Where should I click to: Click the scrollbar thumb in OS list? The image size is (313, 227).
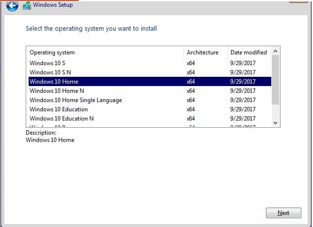click(x=276, y=80)
